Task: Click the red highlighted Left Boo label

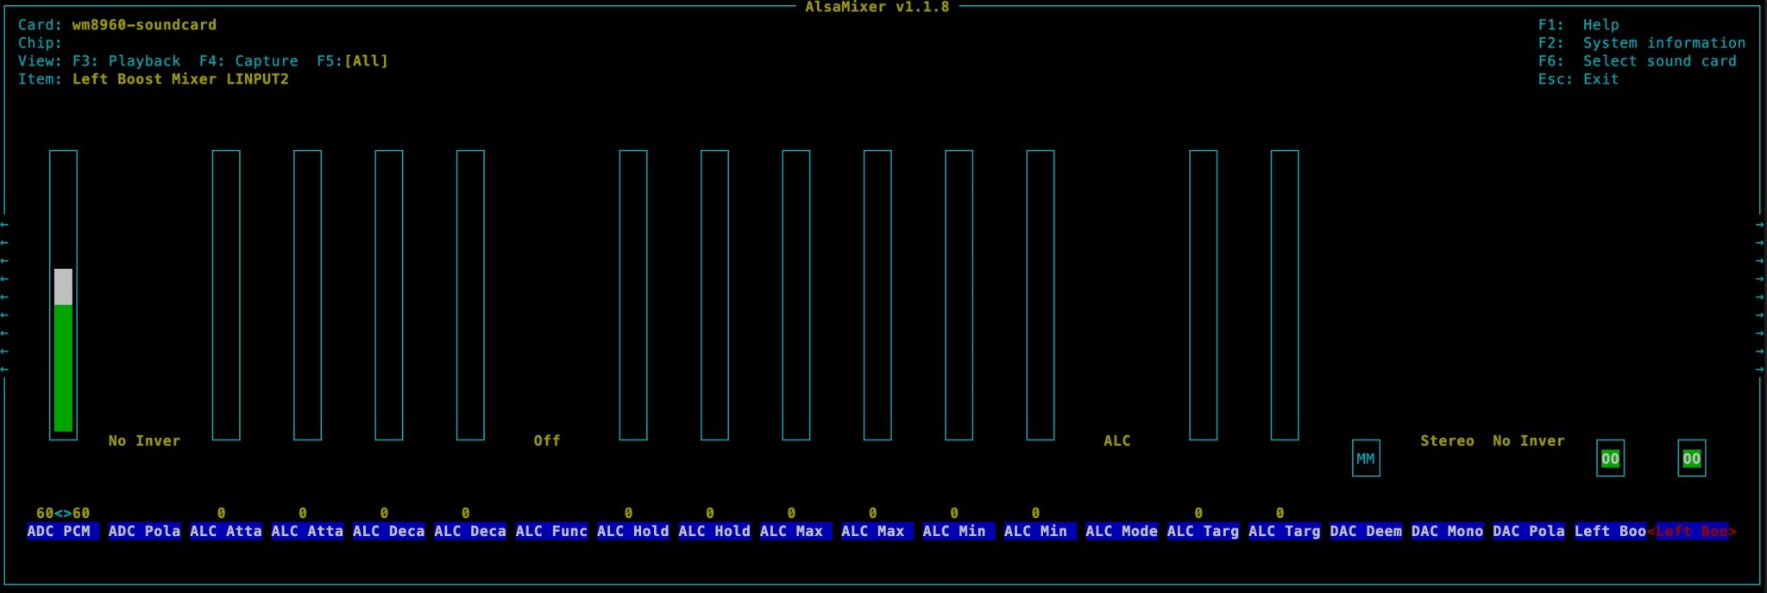Action: (1691, 531)
